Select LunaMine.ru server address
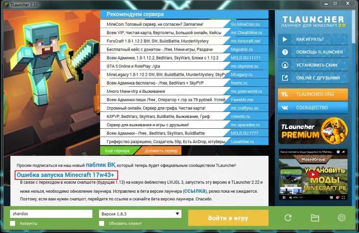 (x=242, y=142)
